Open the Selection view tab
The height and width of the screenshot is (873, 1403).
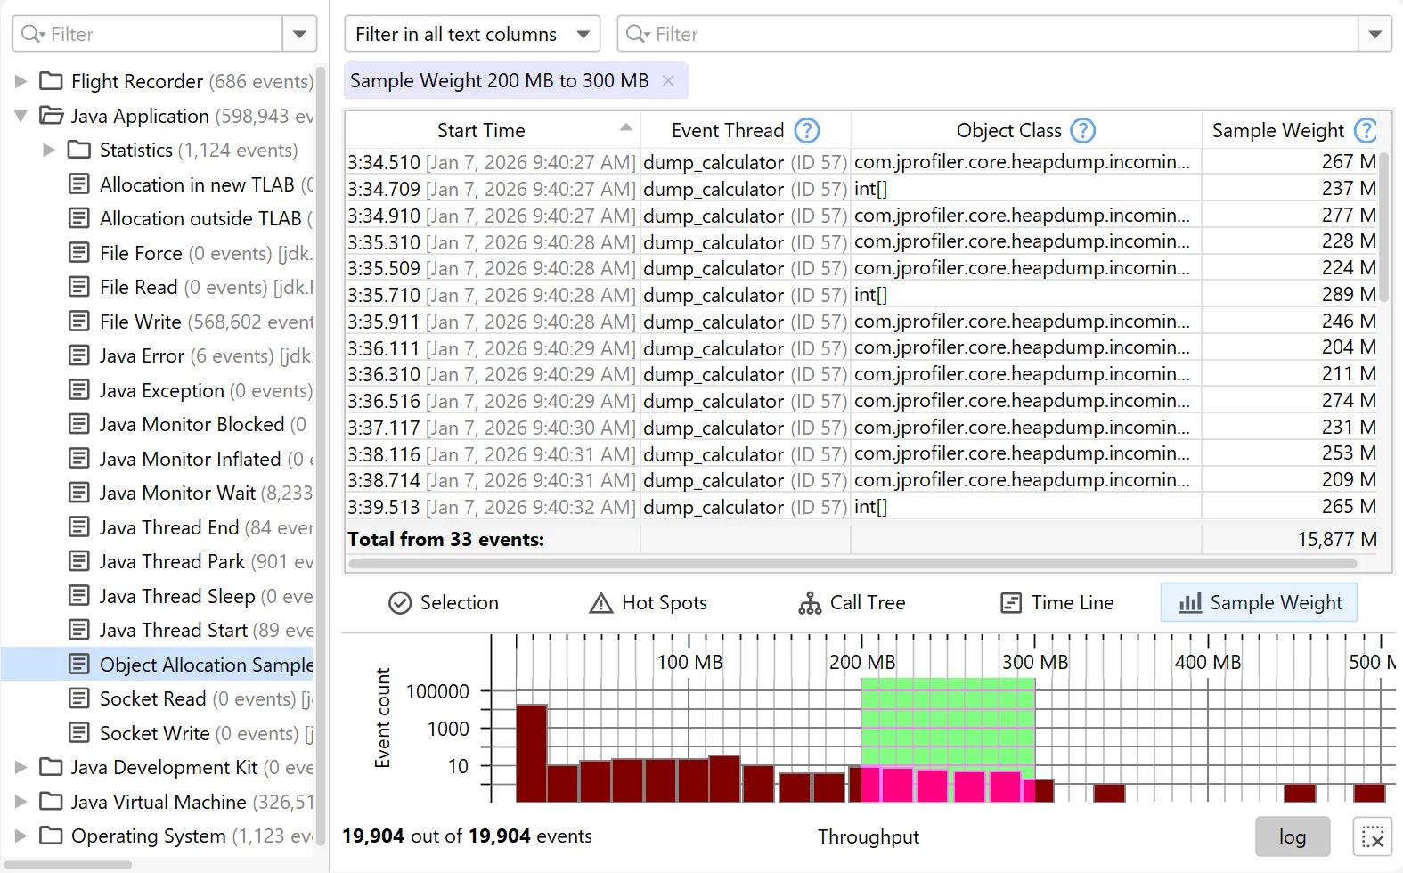[x=444, y=603]
